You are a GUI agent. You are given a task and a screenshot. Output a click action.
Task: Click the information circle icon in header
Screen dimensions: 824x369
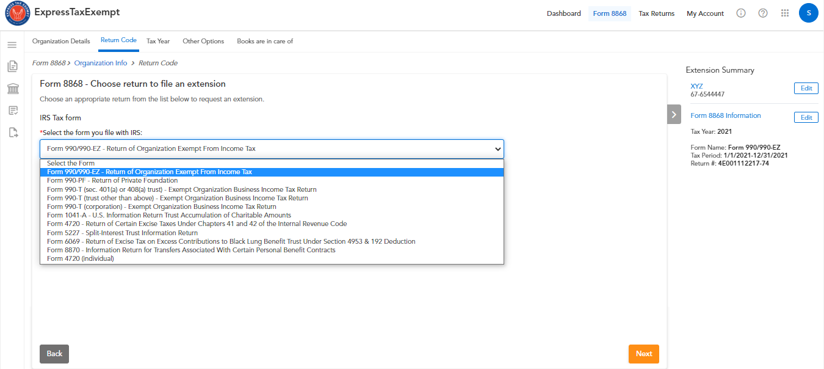click(741, 13)
